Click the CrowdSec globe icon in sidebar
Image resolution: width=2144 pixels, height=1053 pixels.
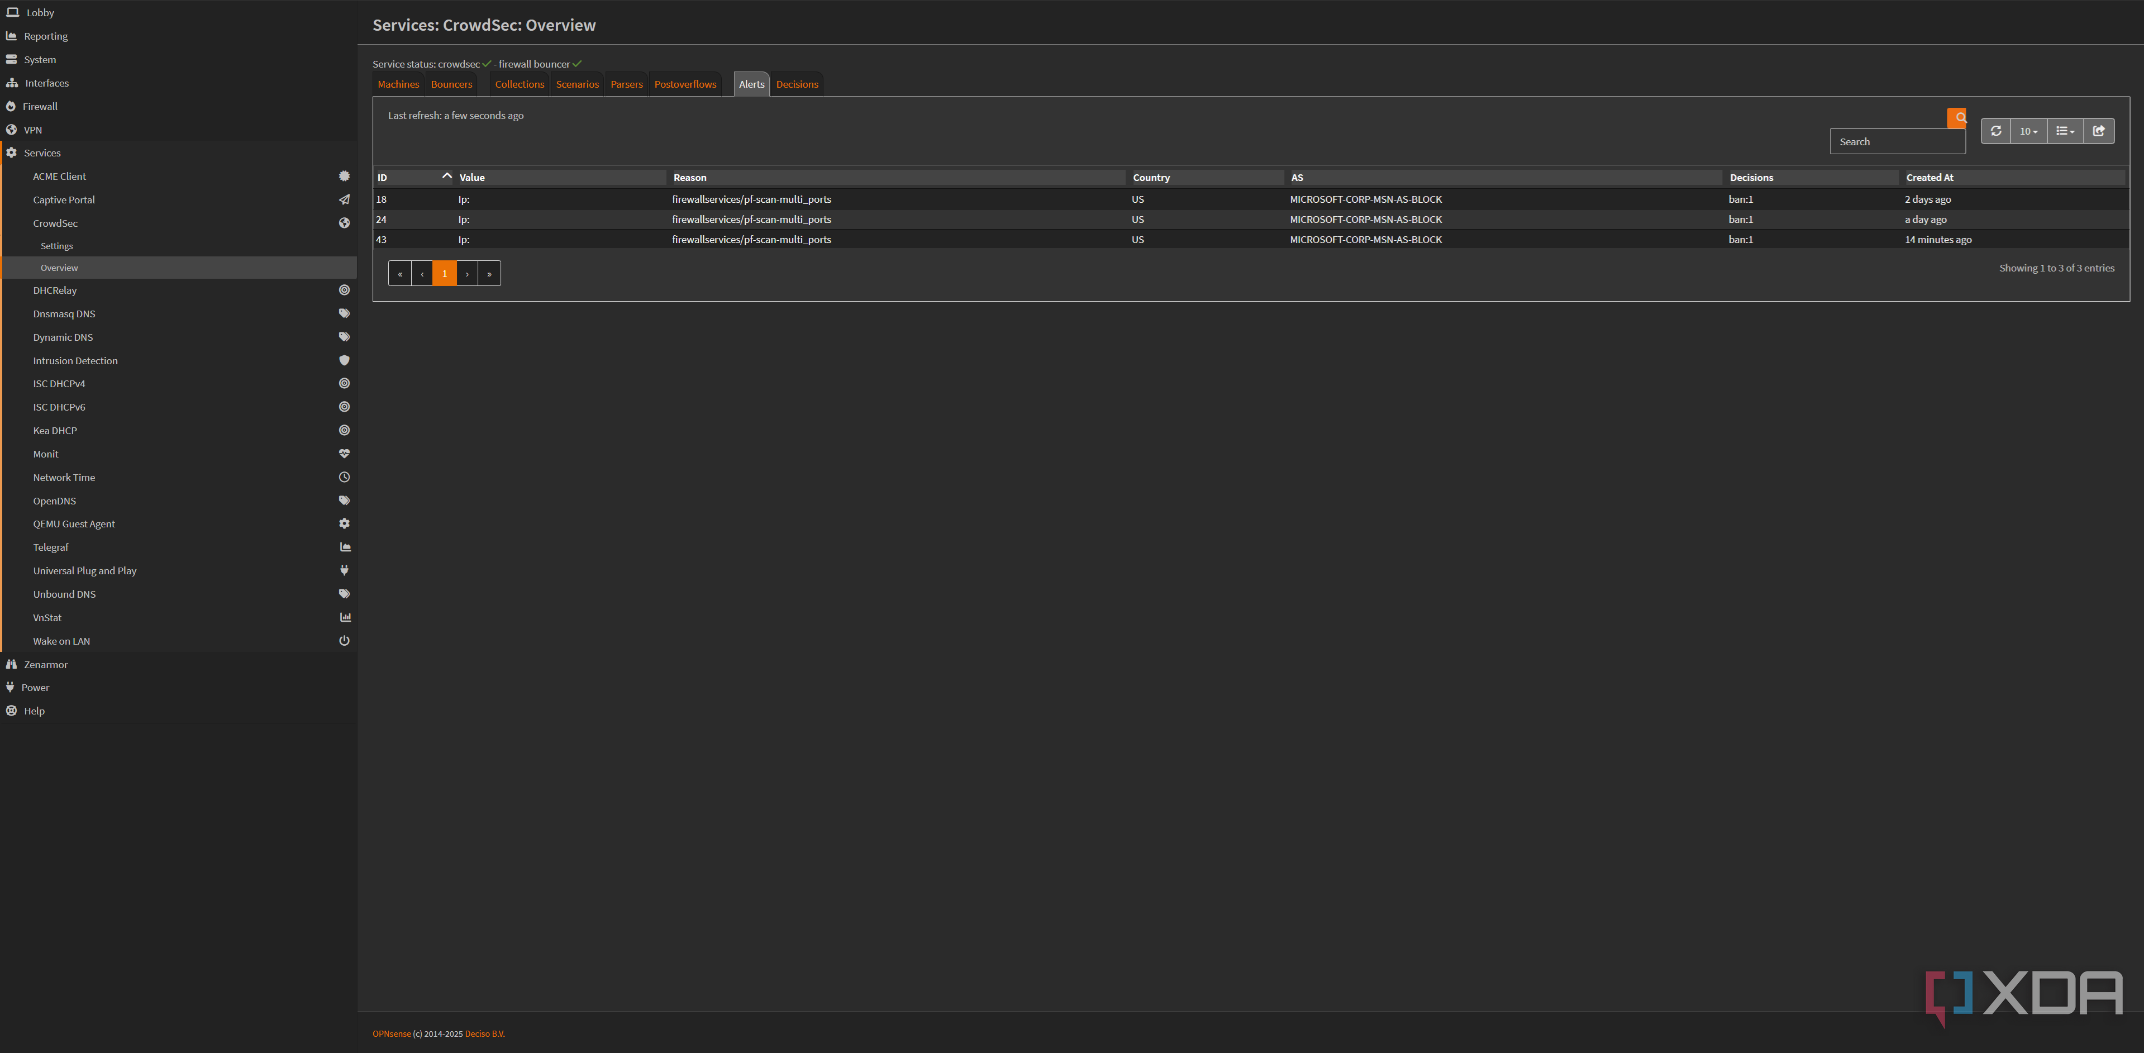[x=344, y=223]
